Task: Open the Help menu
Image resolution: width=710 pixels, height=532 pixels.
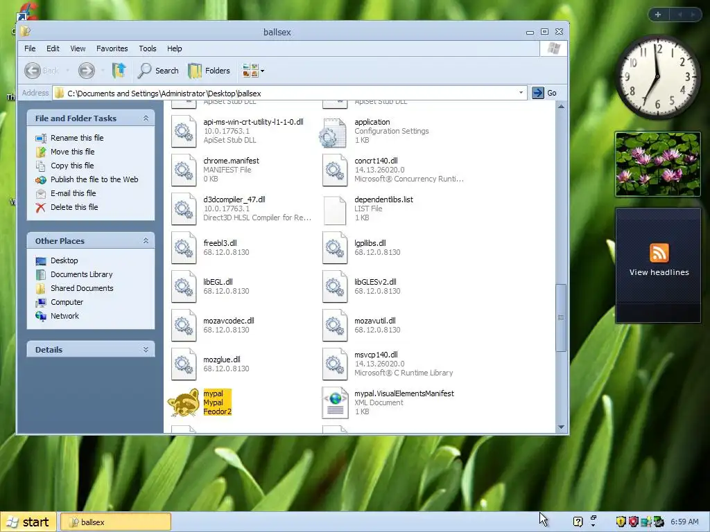Action: coord(174,48)
